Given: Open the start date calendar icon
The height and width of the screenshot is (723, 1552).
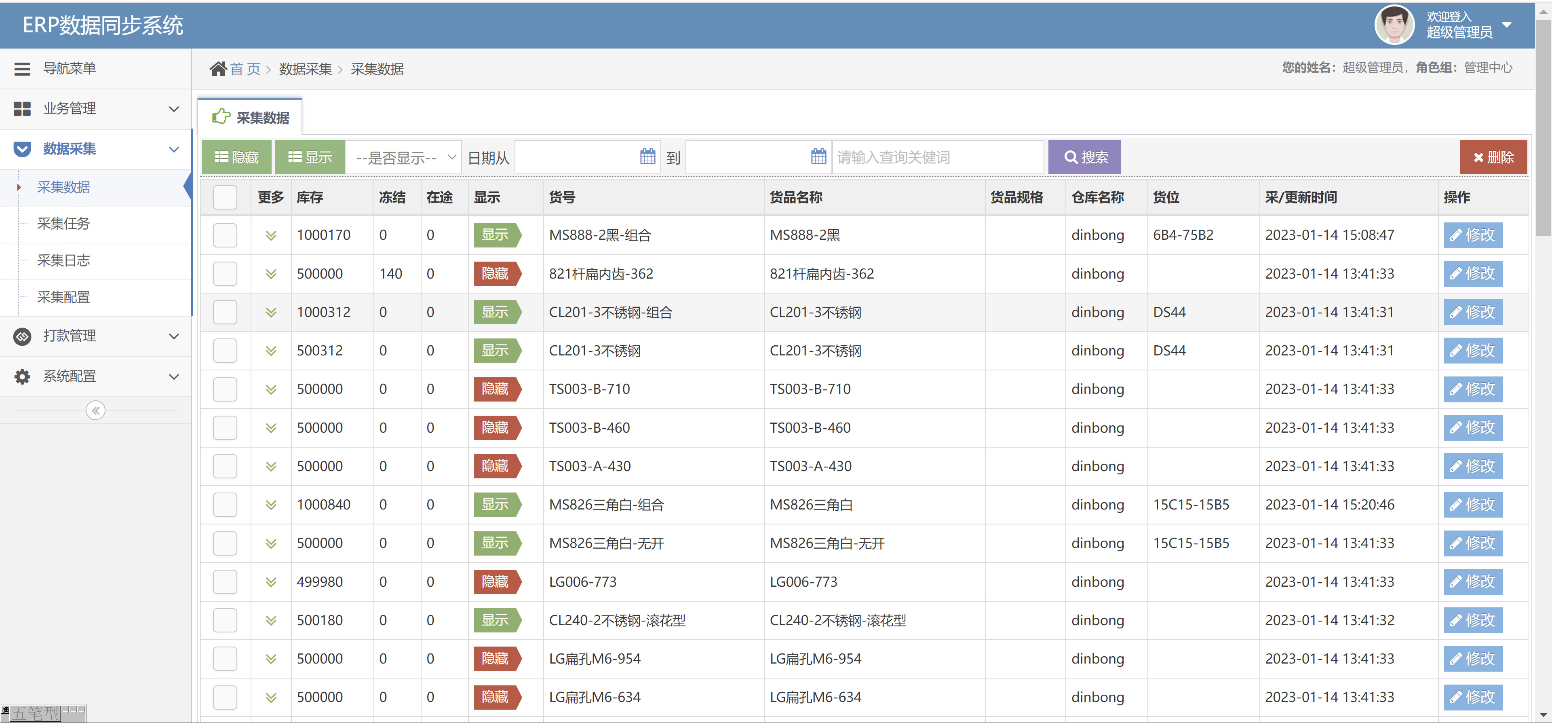Looking at the screenshot, I should [x=647, y=157].
